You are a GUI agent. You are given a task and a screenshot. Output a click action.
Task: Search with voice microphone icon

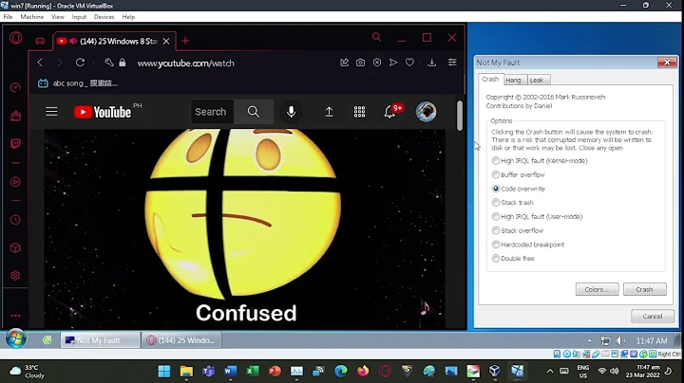click(x=291, y=112)
